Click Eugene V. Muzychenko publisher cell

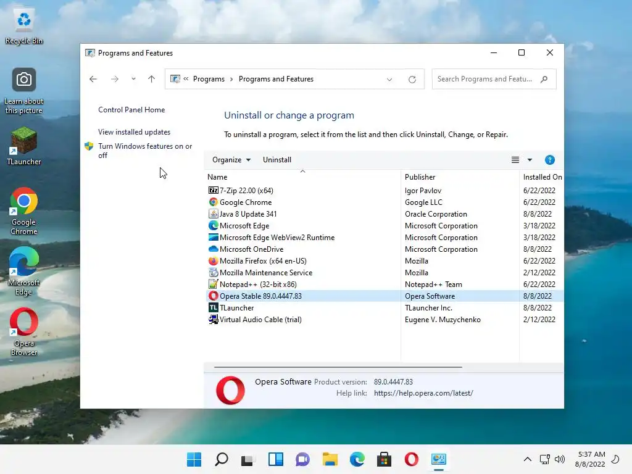pos(443,320)
